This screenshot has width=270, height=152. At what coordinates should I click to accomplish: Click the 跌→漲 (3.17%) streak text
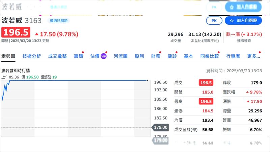pyautogui.click(x=244, y=34)
